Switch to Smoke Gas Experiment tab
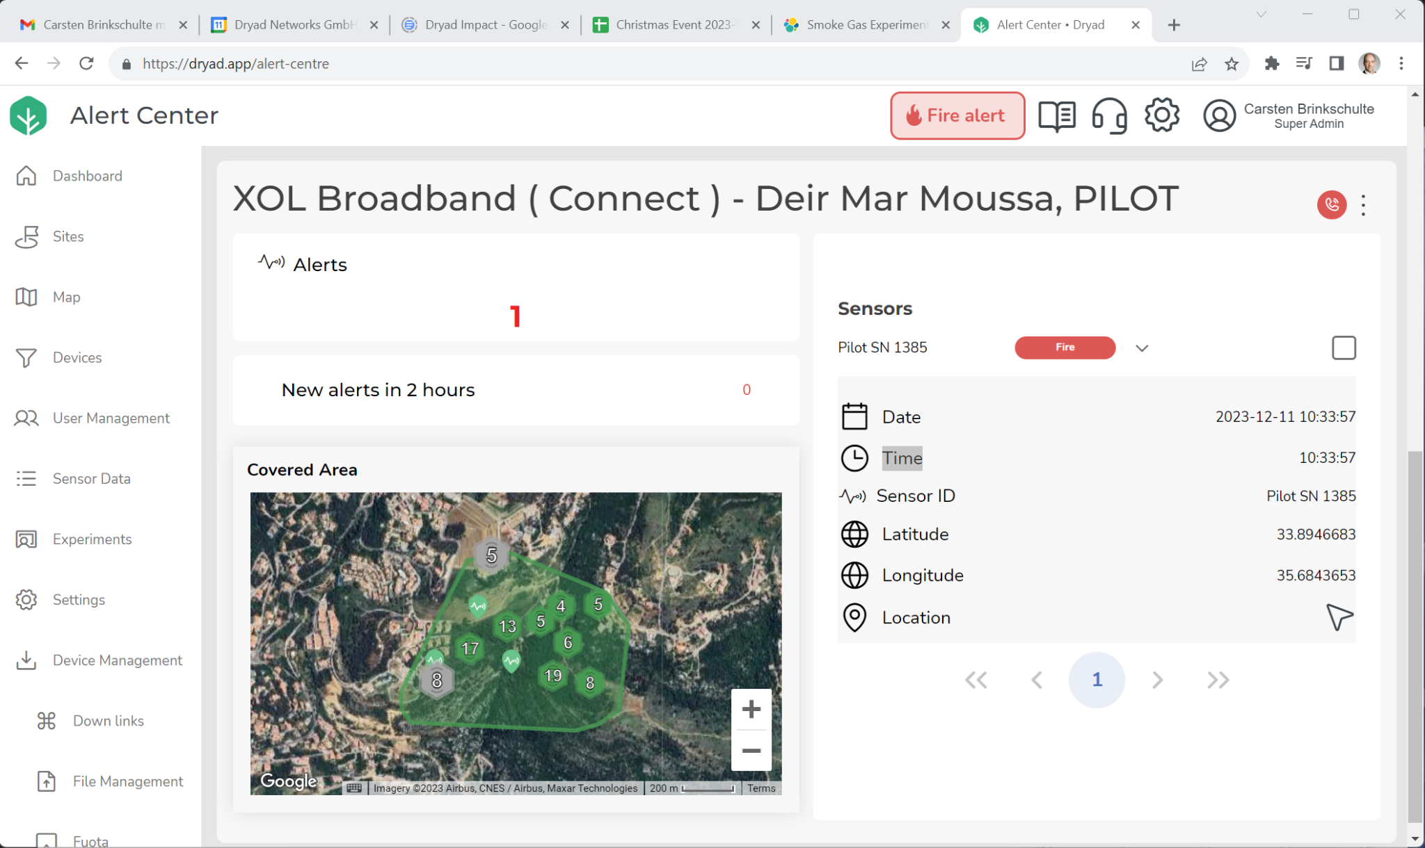The height and width of the screenshot is (848, 1425). (x=866, y=25)
